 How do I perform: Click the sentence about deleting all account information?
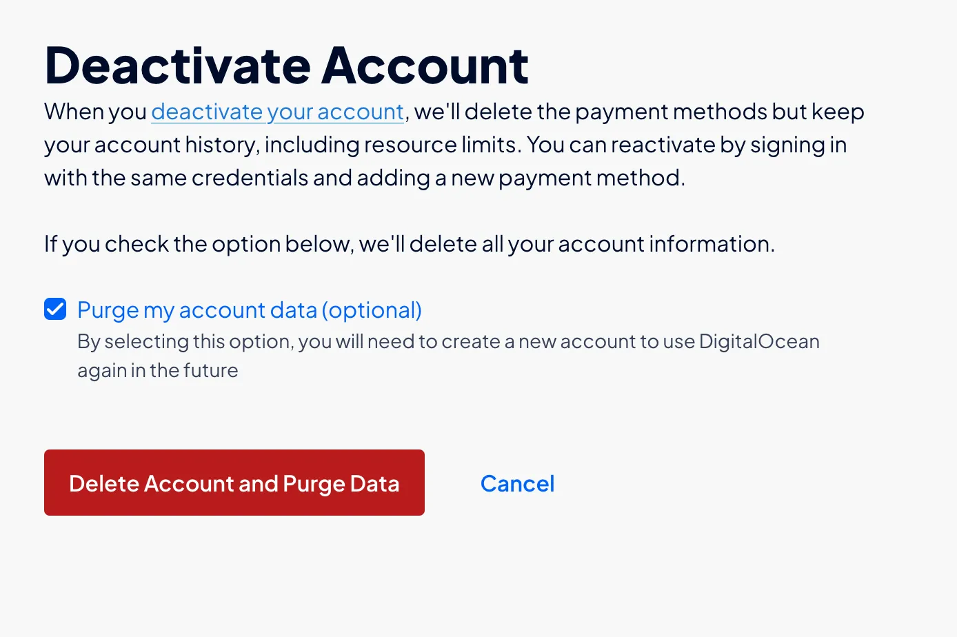pyautogui.click(x=410, y=244)
